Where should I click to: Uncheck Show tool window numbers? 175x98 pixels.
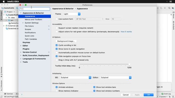pos(94,91)
